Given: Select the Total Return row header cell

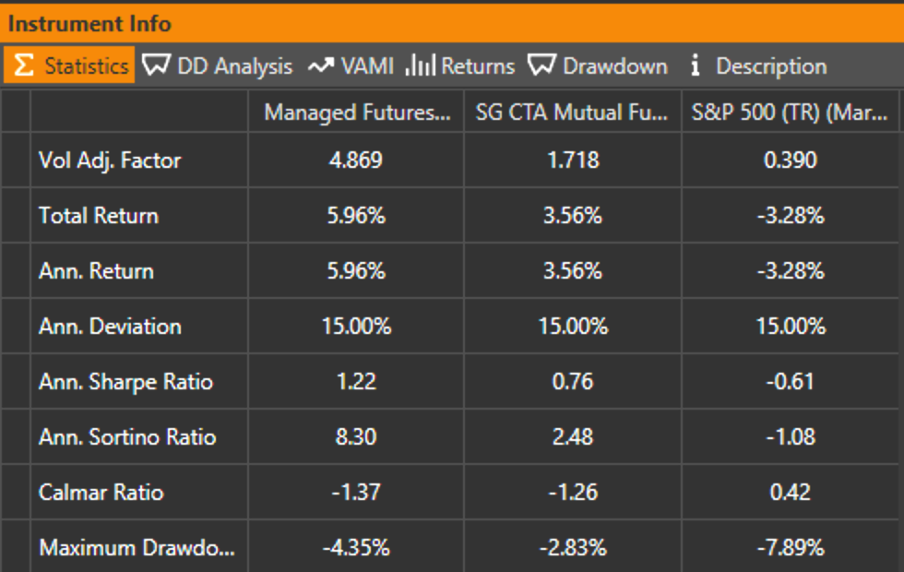Looking at the screenshot, I should tap(99, 216).
